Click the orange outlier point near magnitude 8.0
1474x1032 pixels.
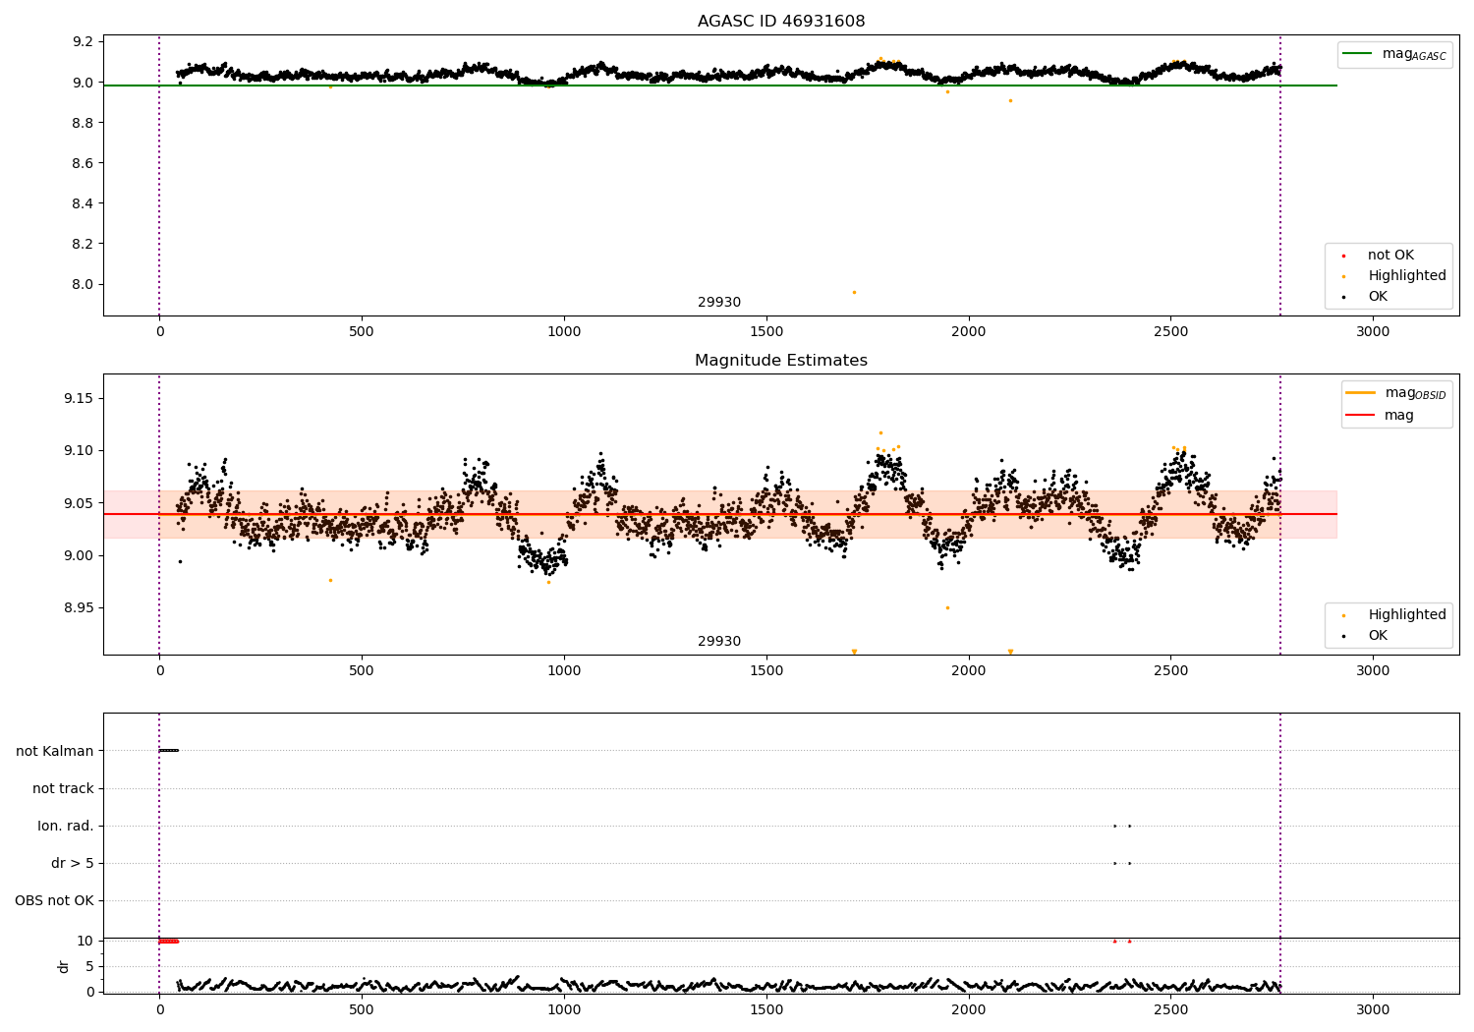point(854,292)
